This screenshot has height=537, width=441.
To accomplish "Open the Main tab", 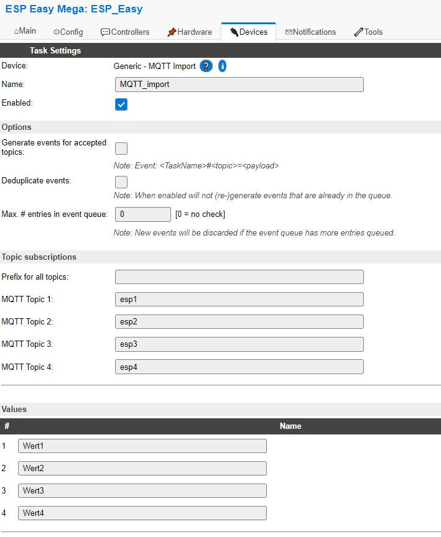I will pyautogui.click(x=25, y=31).
